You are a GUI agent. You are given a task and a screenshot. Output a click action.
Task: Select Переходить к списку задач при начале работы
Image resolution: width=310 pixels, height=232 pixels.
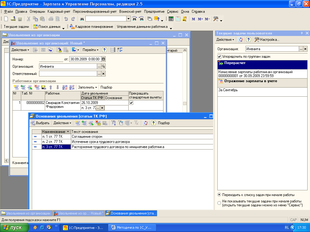(x=219, y=195)
